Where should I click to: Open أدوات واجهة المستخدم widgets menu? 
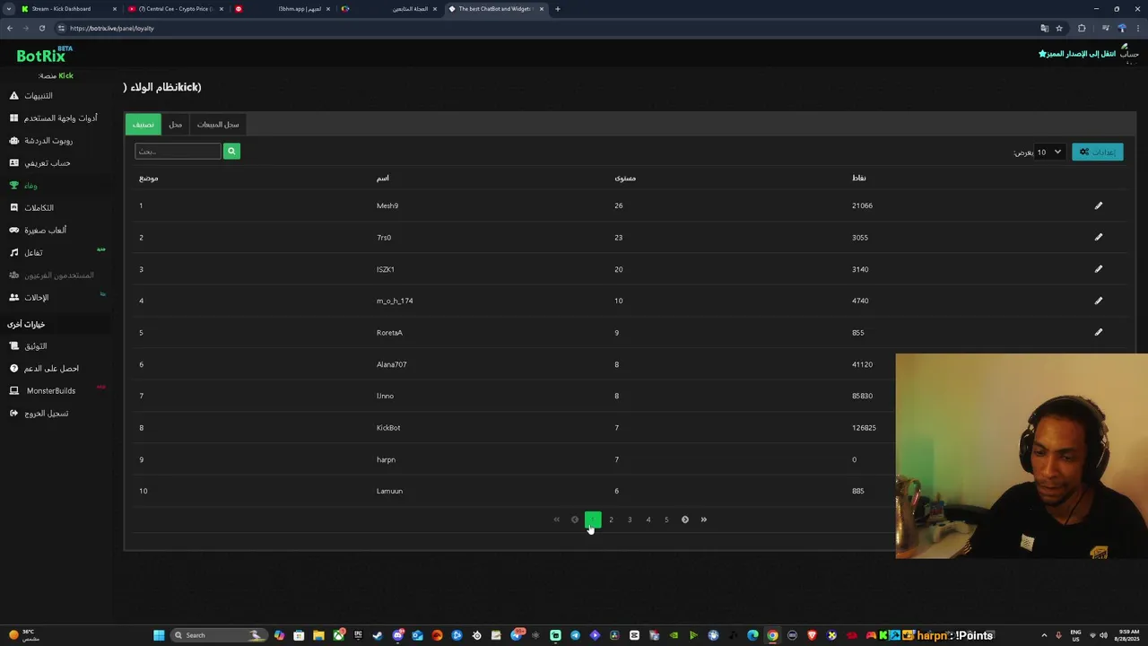(54, 118)
